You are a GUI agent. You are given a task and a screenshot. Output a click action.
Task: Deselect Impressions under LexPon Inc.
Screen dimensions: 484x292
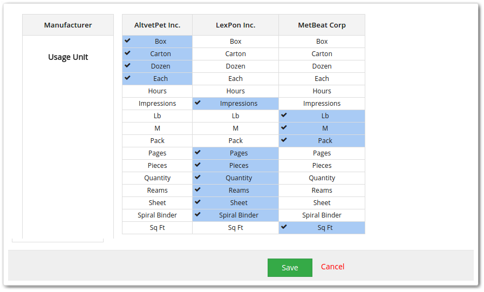[235, 104]
